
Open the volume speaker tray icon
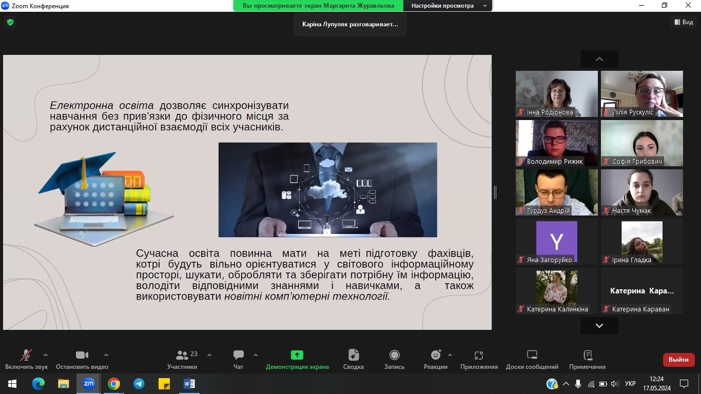[615, 384]
